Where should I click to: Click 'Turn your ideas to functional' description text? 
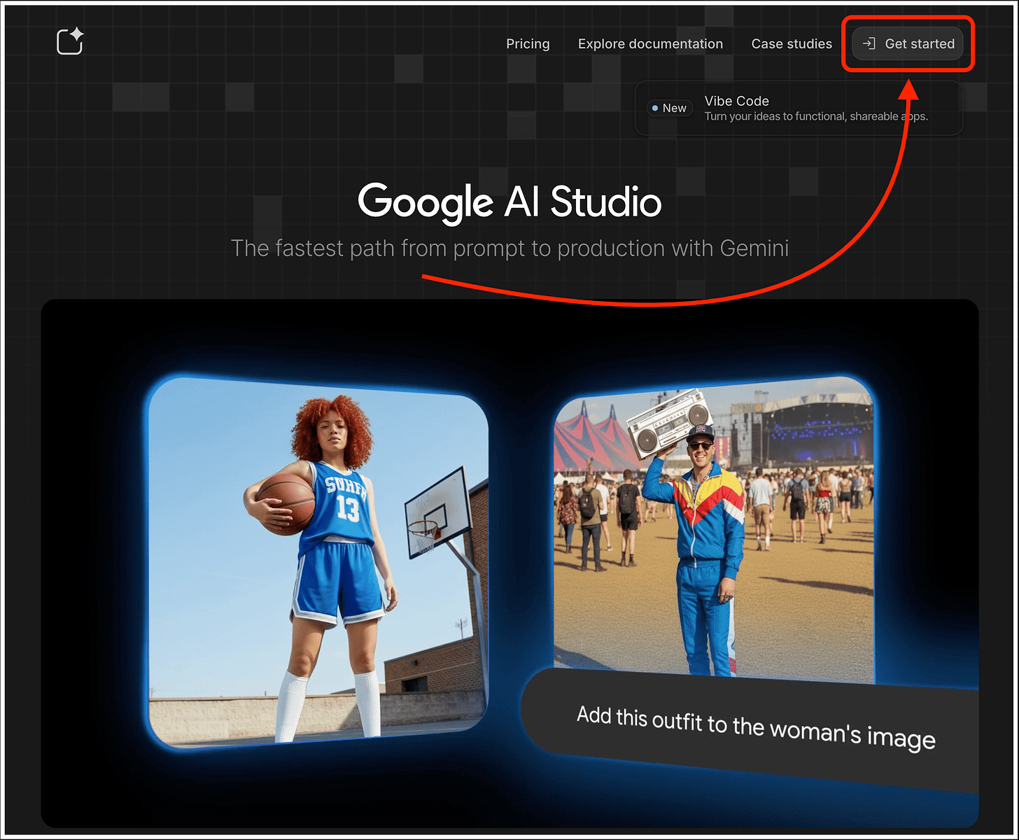[x=816, y=116]
